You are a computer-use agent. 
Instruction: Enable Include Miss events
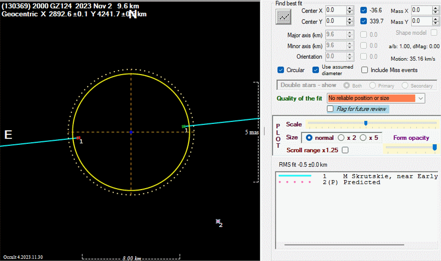pyautogui.click(x=364, y=70)
